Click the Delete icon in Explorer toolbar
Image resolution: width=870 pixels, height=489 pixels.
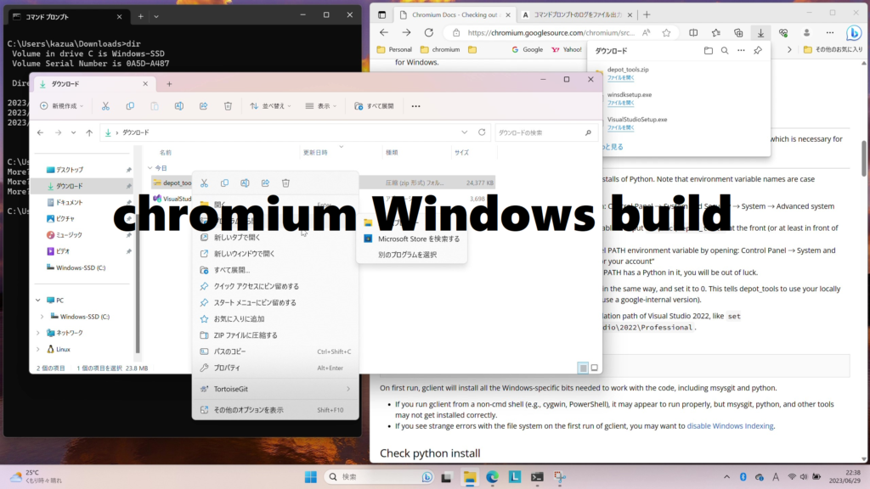pyautogui.click(x=228, y=105)
